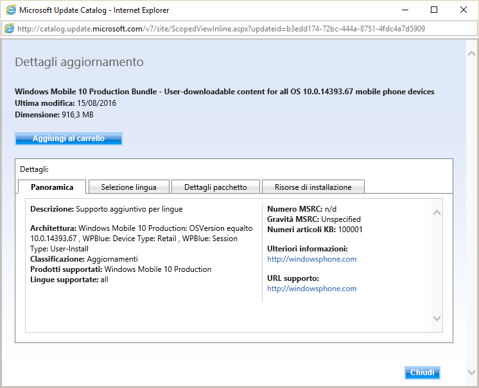Click the Windows Mobile 10 Production Bundle title
The image size is (479, 388).
(x=225, y=92)
